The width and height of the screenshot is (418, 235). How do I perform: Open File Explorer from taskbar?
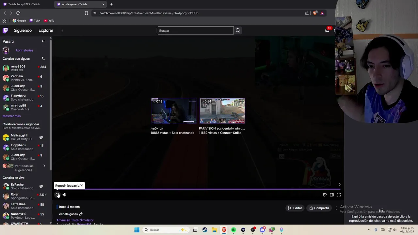pyautogui.click(x=214, y=230)
